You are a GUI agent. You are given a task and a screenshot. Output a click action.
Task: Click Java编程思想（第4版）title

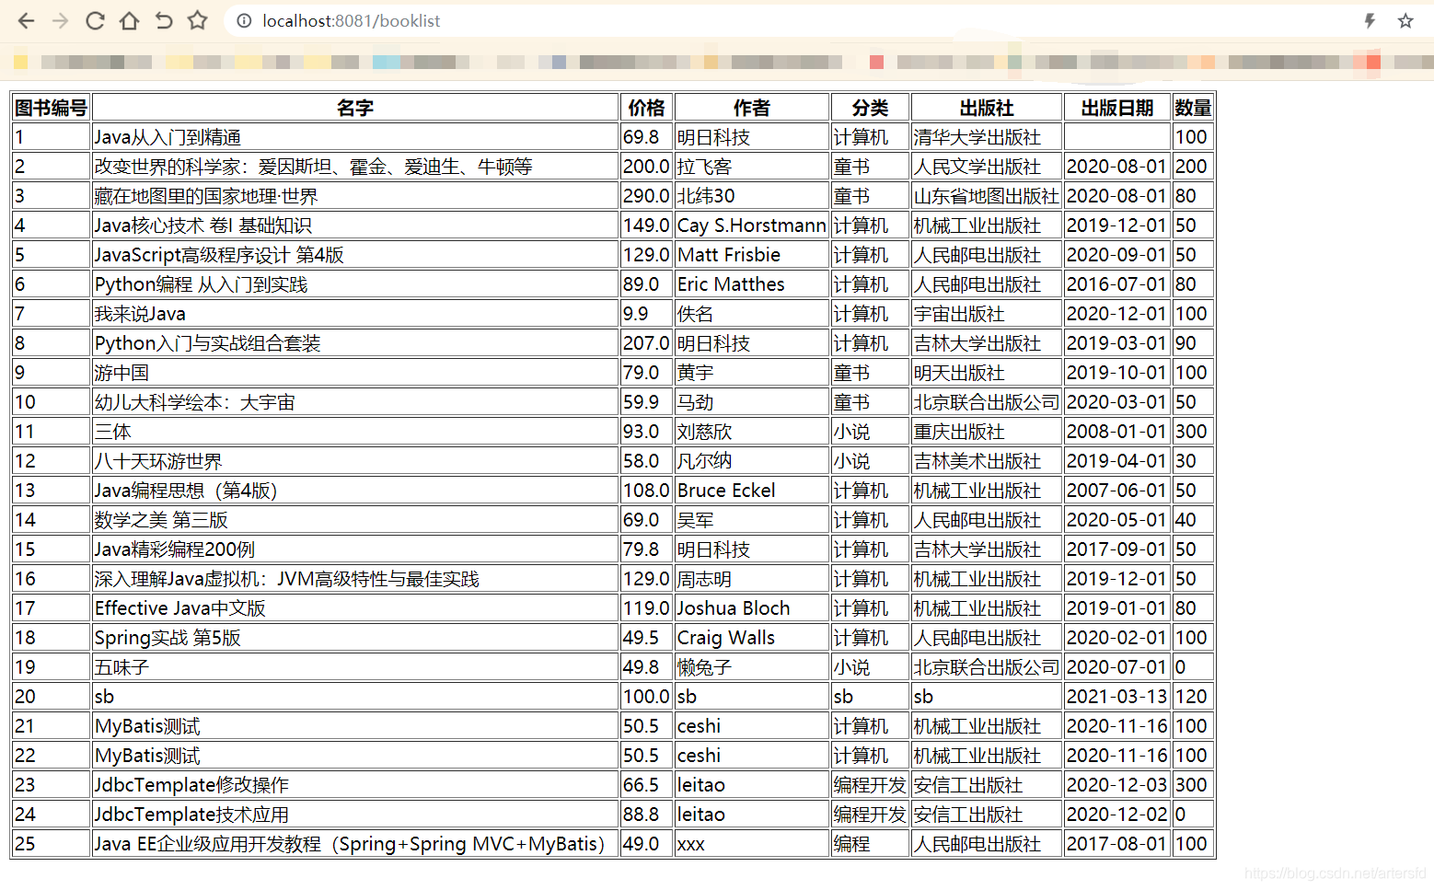186,491
